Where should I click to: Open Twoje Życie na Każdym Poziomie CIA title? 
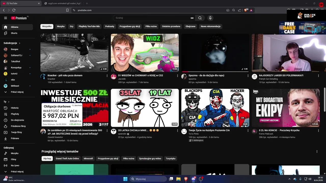click(209, 130)
